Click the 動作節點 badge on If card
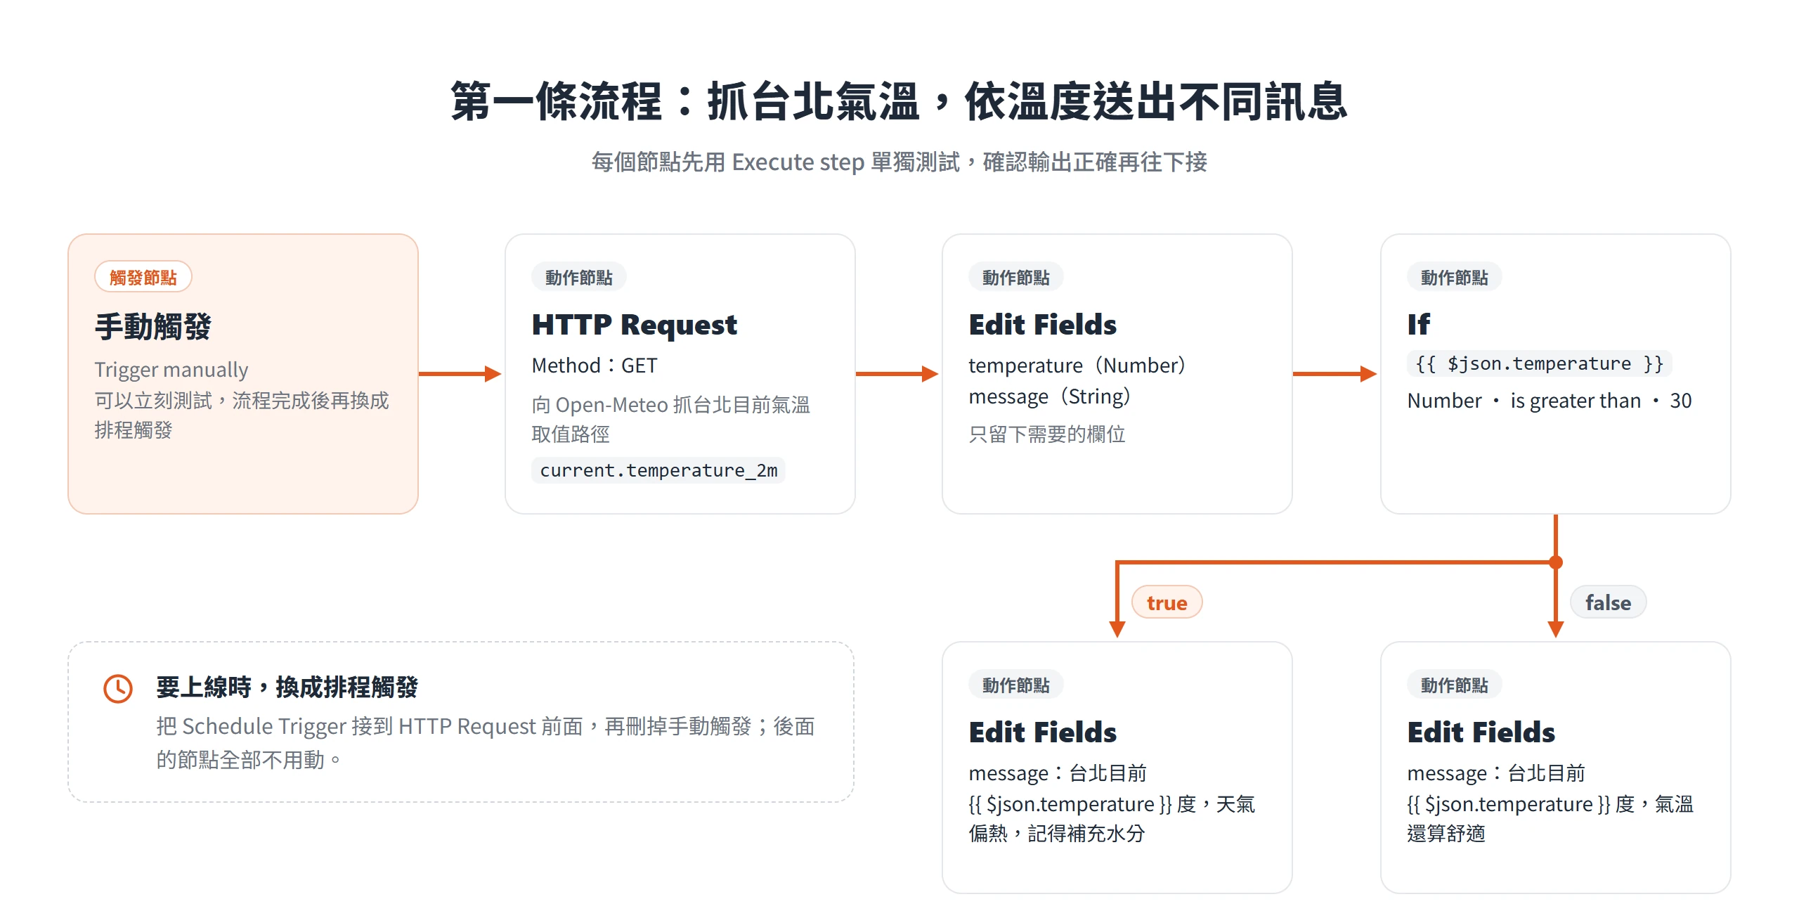 click(x=1455, y=277)
